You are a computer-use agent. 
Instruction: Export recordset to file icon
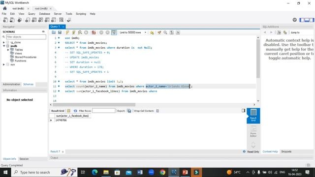pos(129,111)
